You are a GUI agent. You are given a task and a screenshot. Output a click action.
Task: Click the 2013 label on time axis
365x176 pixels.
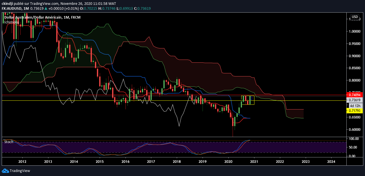(48, 162)
